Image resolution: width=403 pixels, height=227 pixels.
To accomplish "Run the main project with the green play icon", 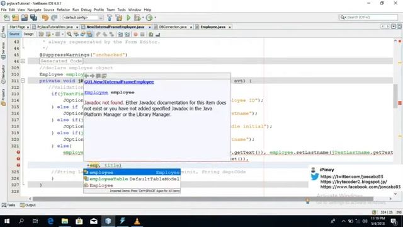I will pyautogui.click(x=128, y=18).
